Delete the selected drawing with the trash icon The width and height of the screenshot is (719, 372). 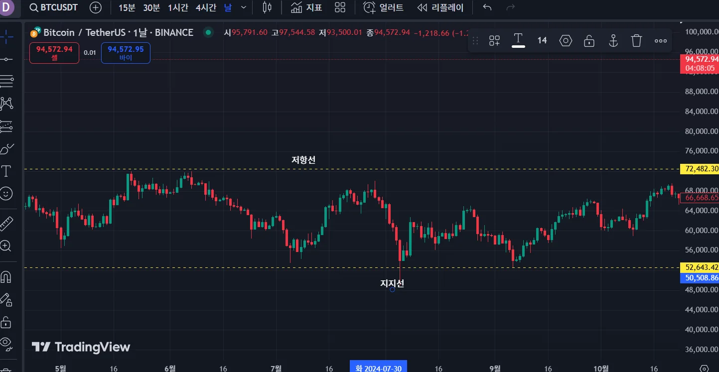(636, 41)
